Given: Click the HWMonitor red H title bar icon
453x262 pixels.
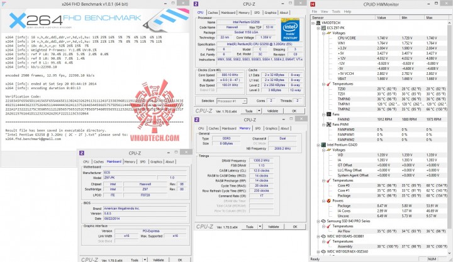Looking at the screenshot, I should (x=313, y=4).
